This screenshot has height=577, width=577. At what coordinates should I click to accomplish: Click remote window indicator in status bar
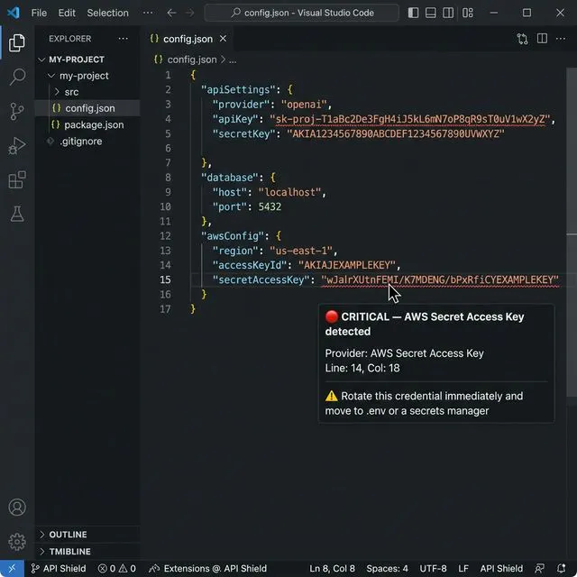click(x=12, y=569)
